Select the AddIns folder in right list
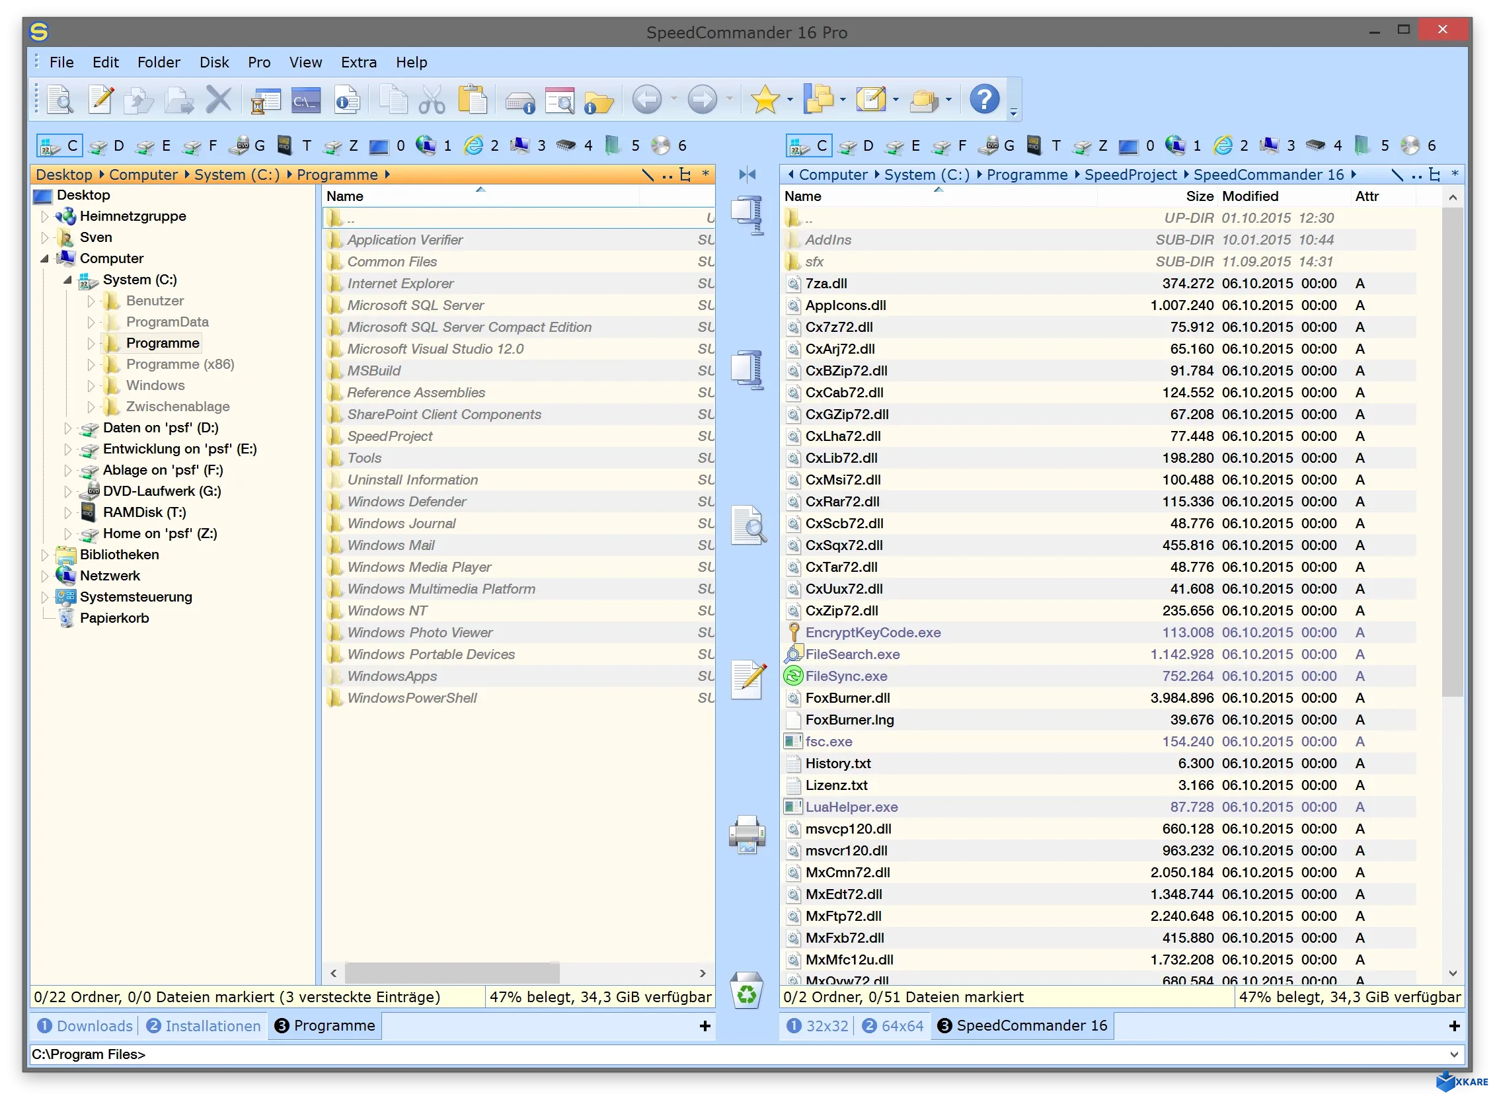Viewport: 1495px width, 1100px height. (x=1099, y=241)
